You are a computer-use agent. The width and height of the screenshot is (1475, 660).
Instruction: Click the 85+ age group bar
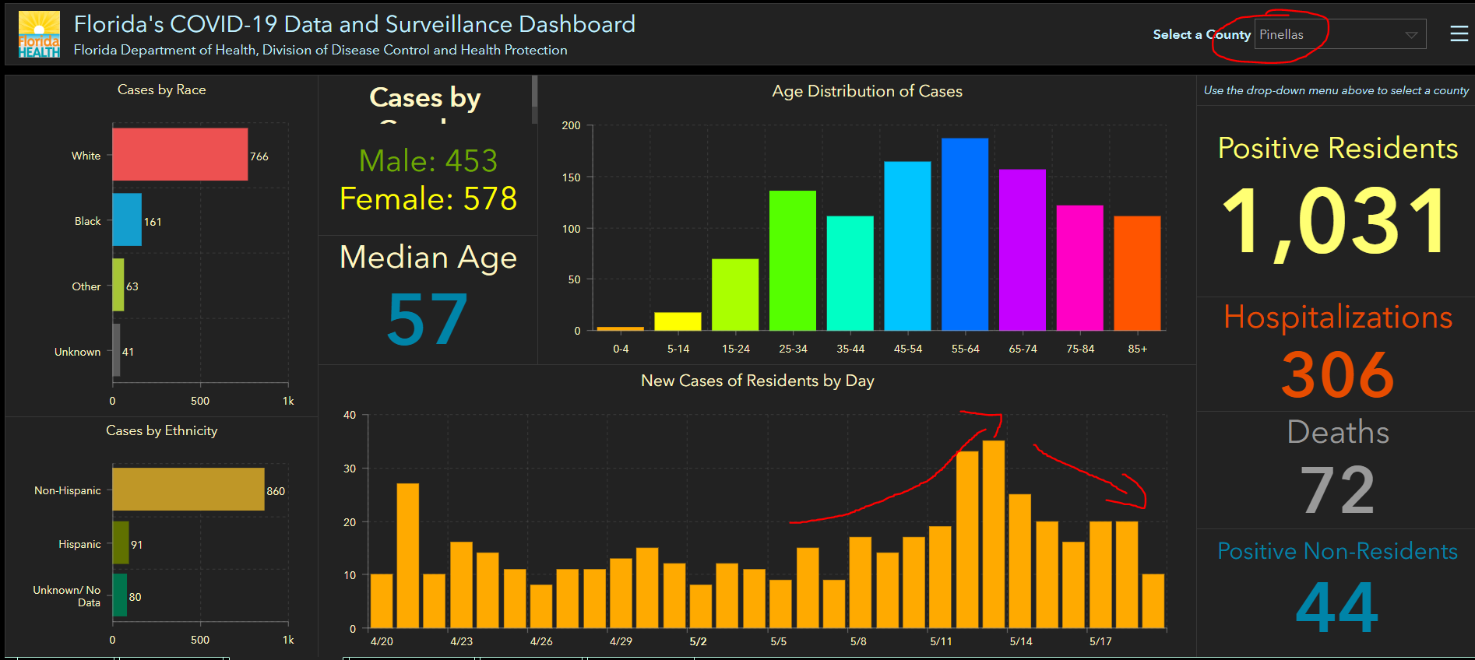1137,273
